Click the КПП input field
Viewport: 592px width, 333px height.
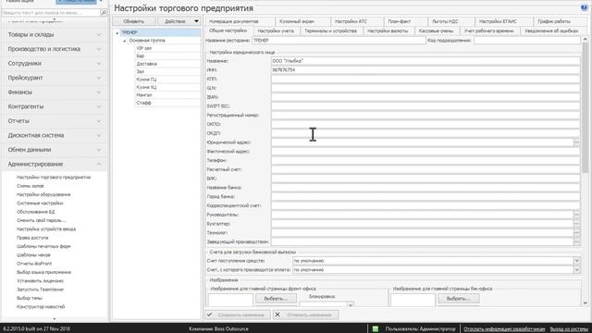point(425,80)
